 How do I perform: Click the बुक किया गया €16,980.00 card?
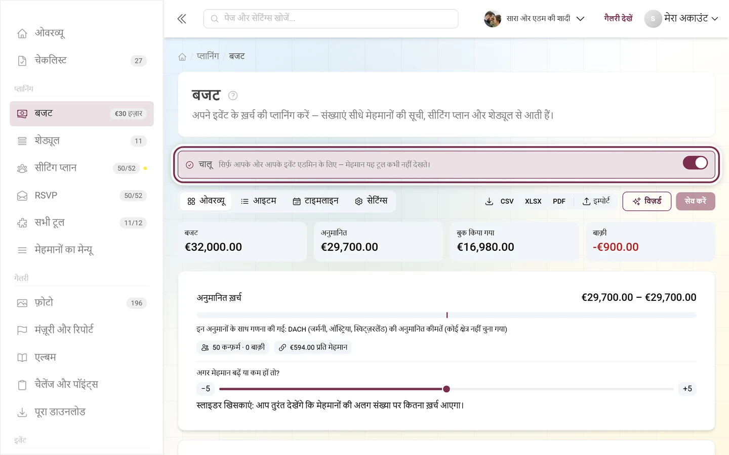click(x=514, y=242)
